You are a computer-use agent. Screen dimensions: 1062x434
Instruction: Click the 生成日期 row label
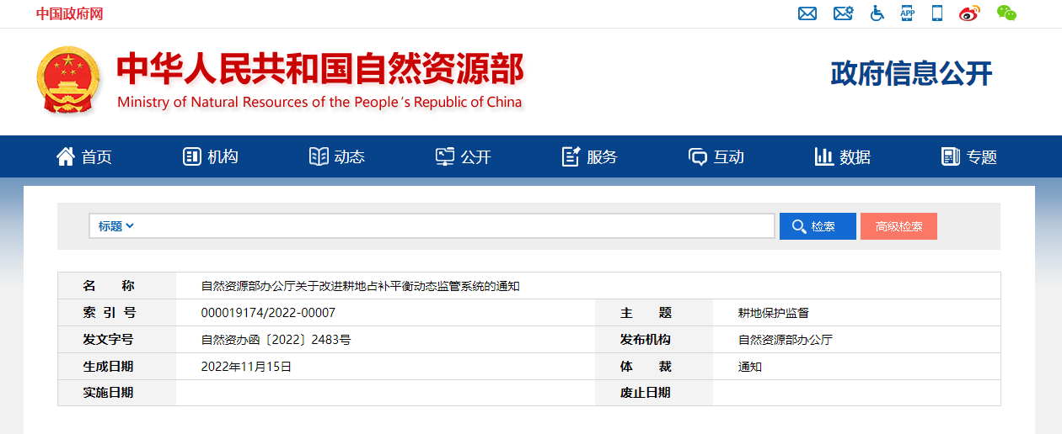(x=109, y=367)
